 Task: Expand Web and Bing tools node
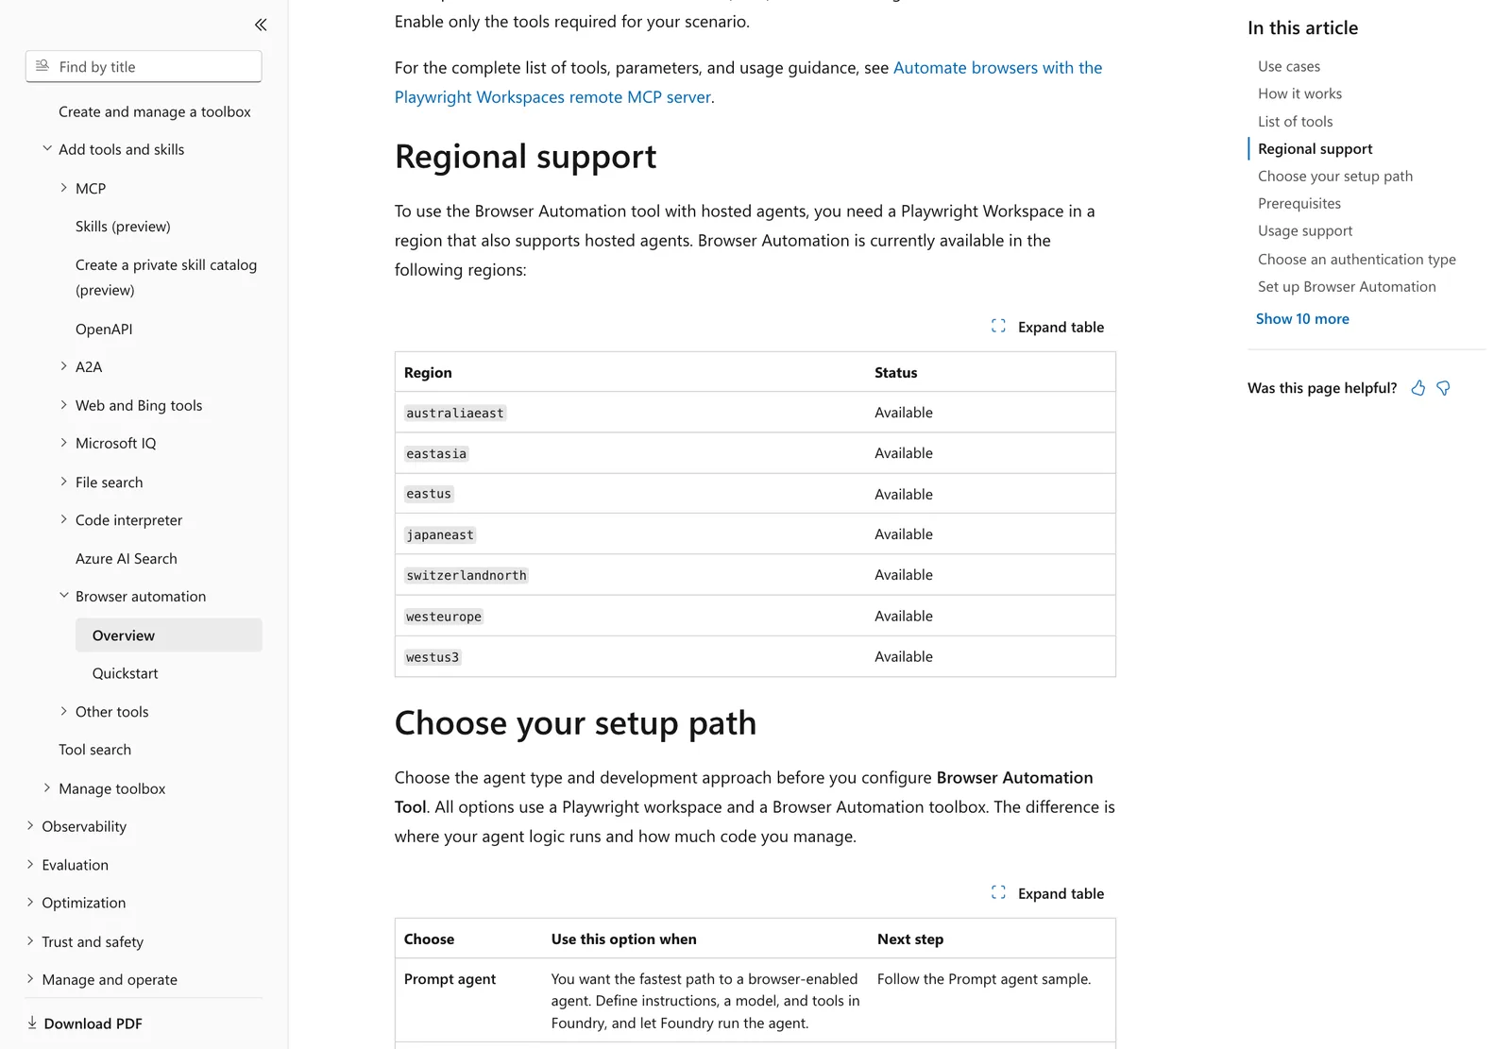[x=64, y=405]
